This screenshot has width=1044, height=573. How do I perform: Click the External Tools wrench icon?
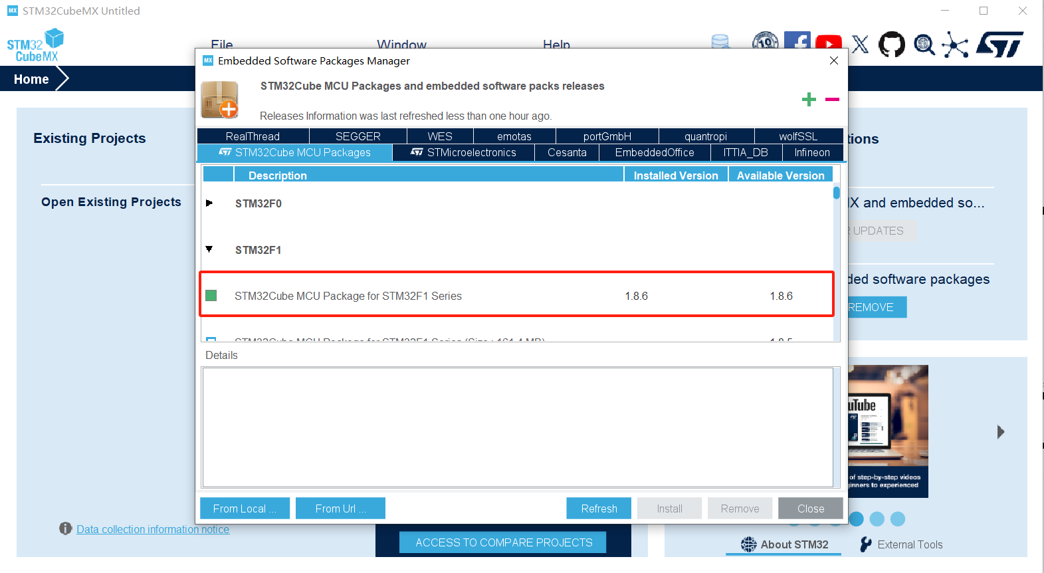(865, 544)
